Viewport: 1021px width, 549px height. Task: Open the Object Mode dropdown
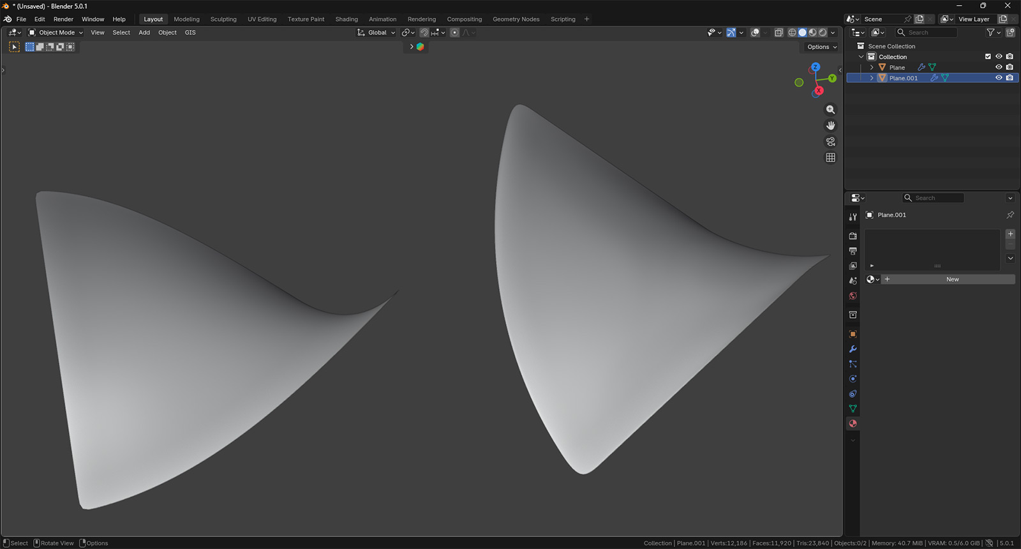coord(56,33)
